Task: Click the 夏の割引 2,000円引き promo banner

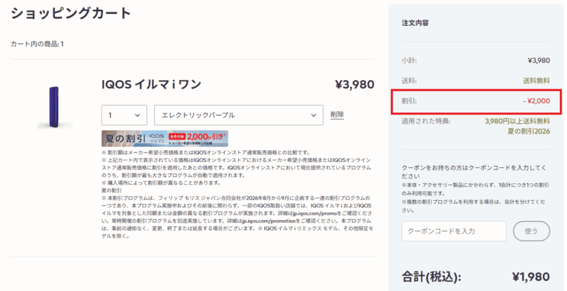Action: (x=164, y=138)
